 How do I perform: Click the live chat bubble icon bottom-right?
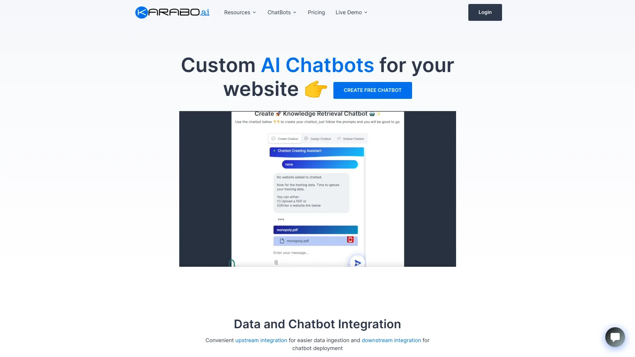point(614,337)
